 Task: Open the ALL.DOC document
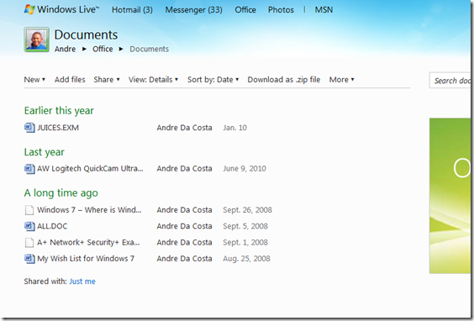[x=52, y=226]
